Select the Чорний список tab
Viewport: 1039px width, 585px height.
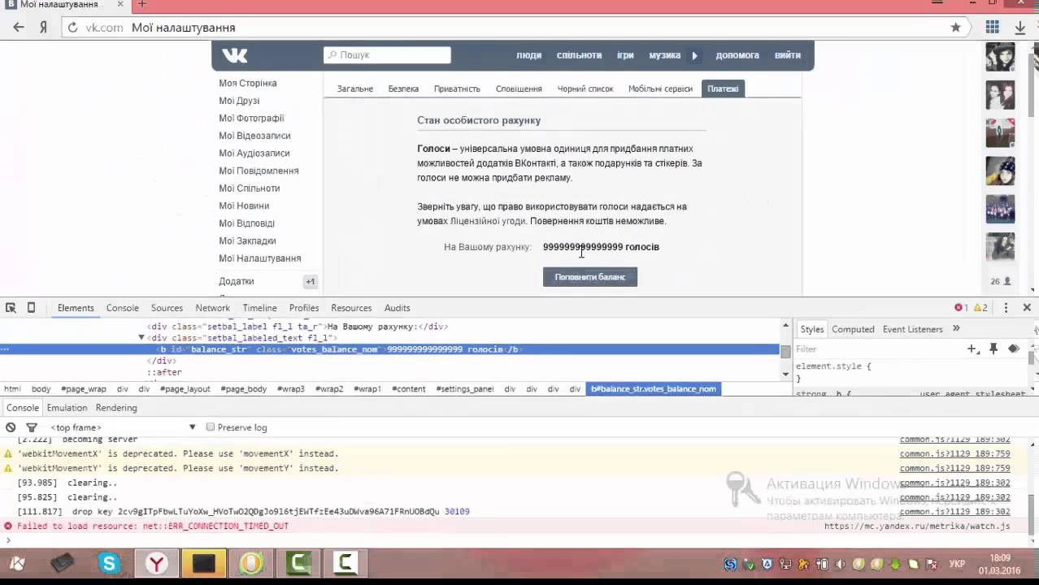coord(585,89)
